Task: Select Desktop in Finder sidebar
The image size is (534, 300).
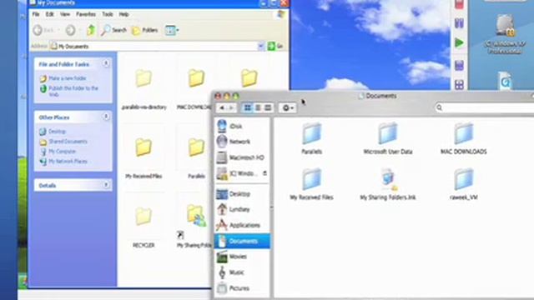Action: pyautogui.click(x=243, y=194)
